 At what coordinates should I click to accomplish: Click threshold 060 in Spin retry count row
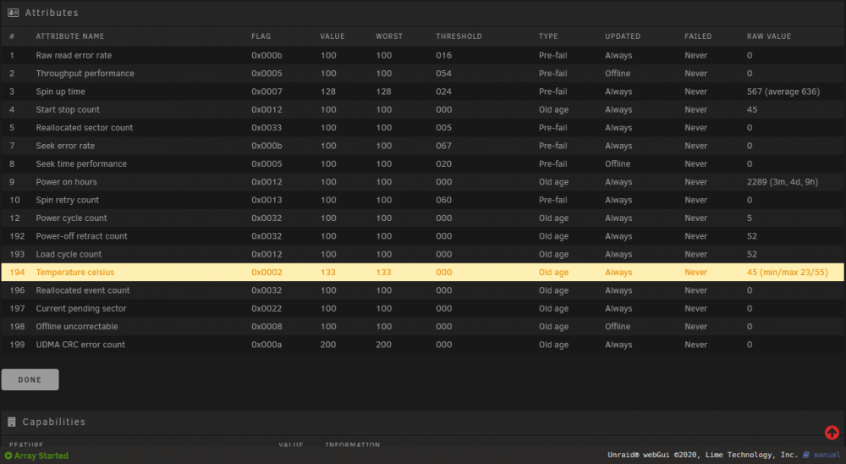pyautogui.click(x=443, y=200)
